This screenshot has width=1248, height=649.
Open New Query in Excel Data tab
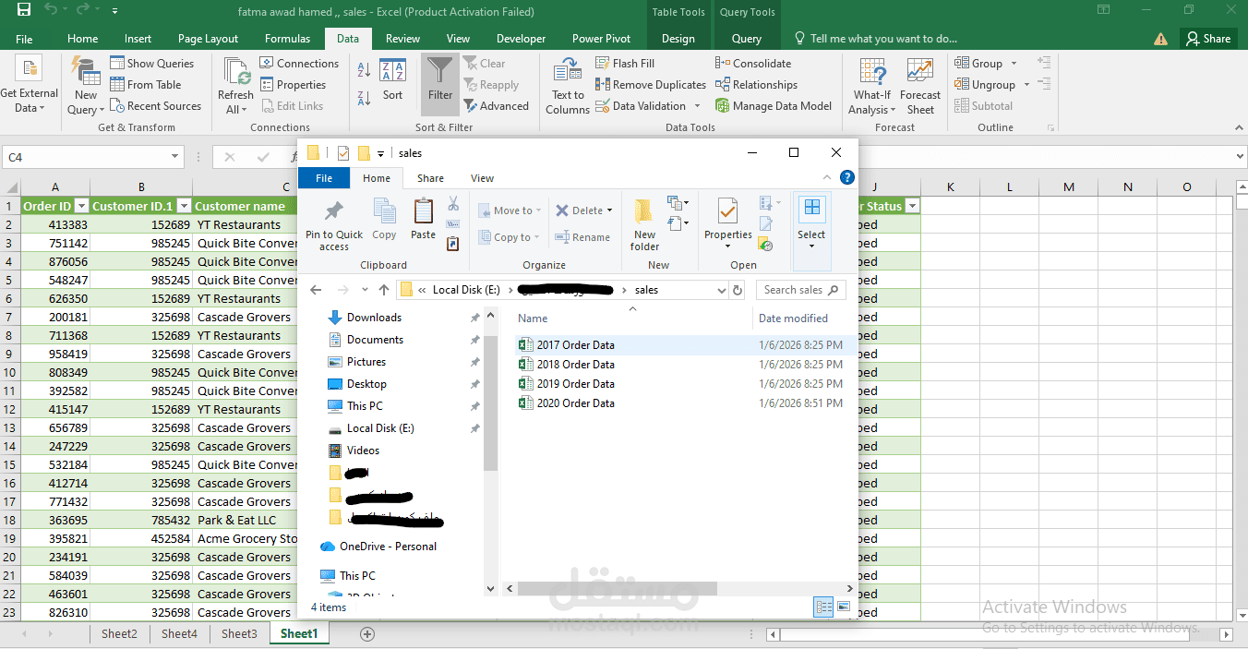coord(85,85)
